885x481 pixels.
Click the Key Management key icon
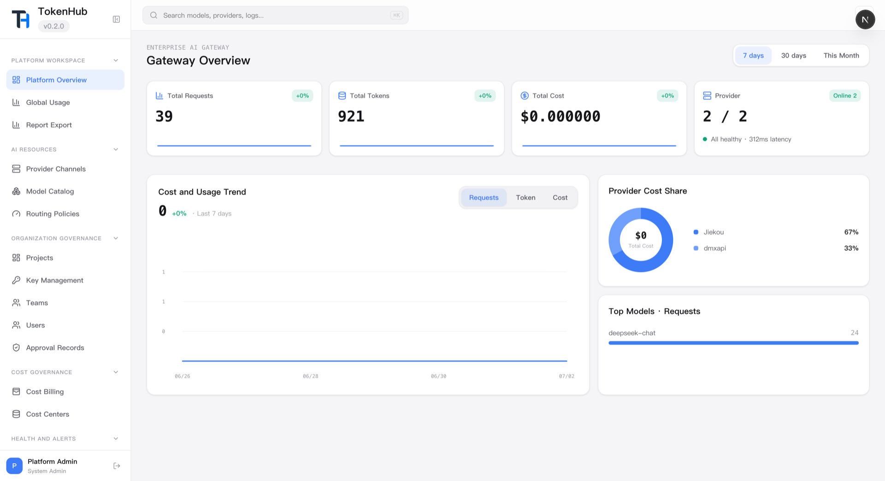[16, 280]
